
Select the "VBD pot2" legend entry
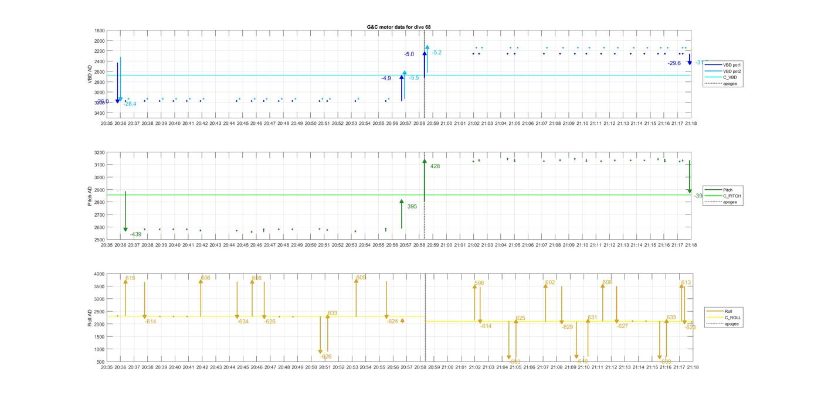pos(722,71)
